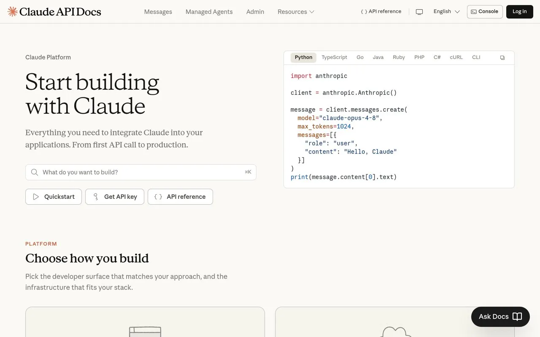Click the 'Claude Platform' label
The height and width of the screenshot is (337, 540).
pos(48,57)
